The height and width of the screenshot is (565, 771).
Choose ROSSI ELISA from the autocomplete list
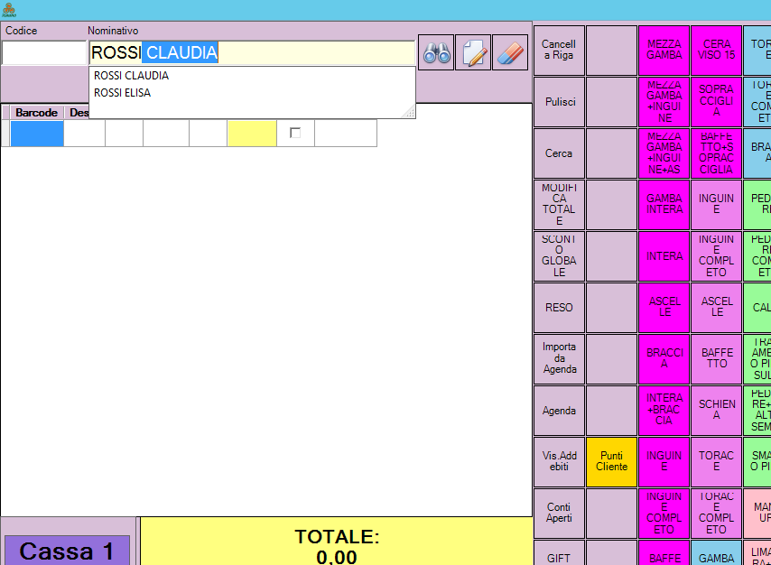point(123,93)
